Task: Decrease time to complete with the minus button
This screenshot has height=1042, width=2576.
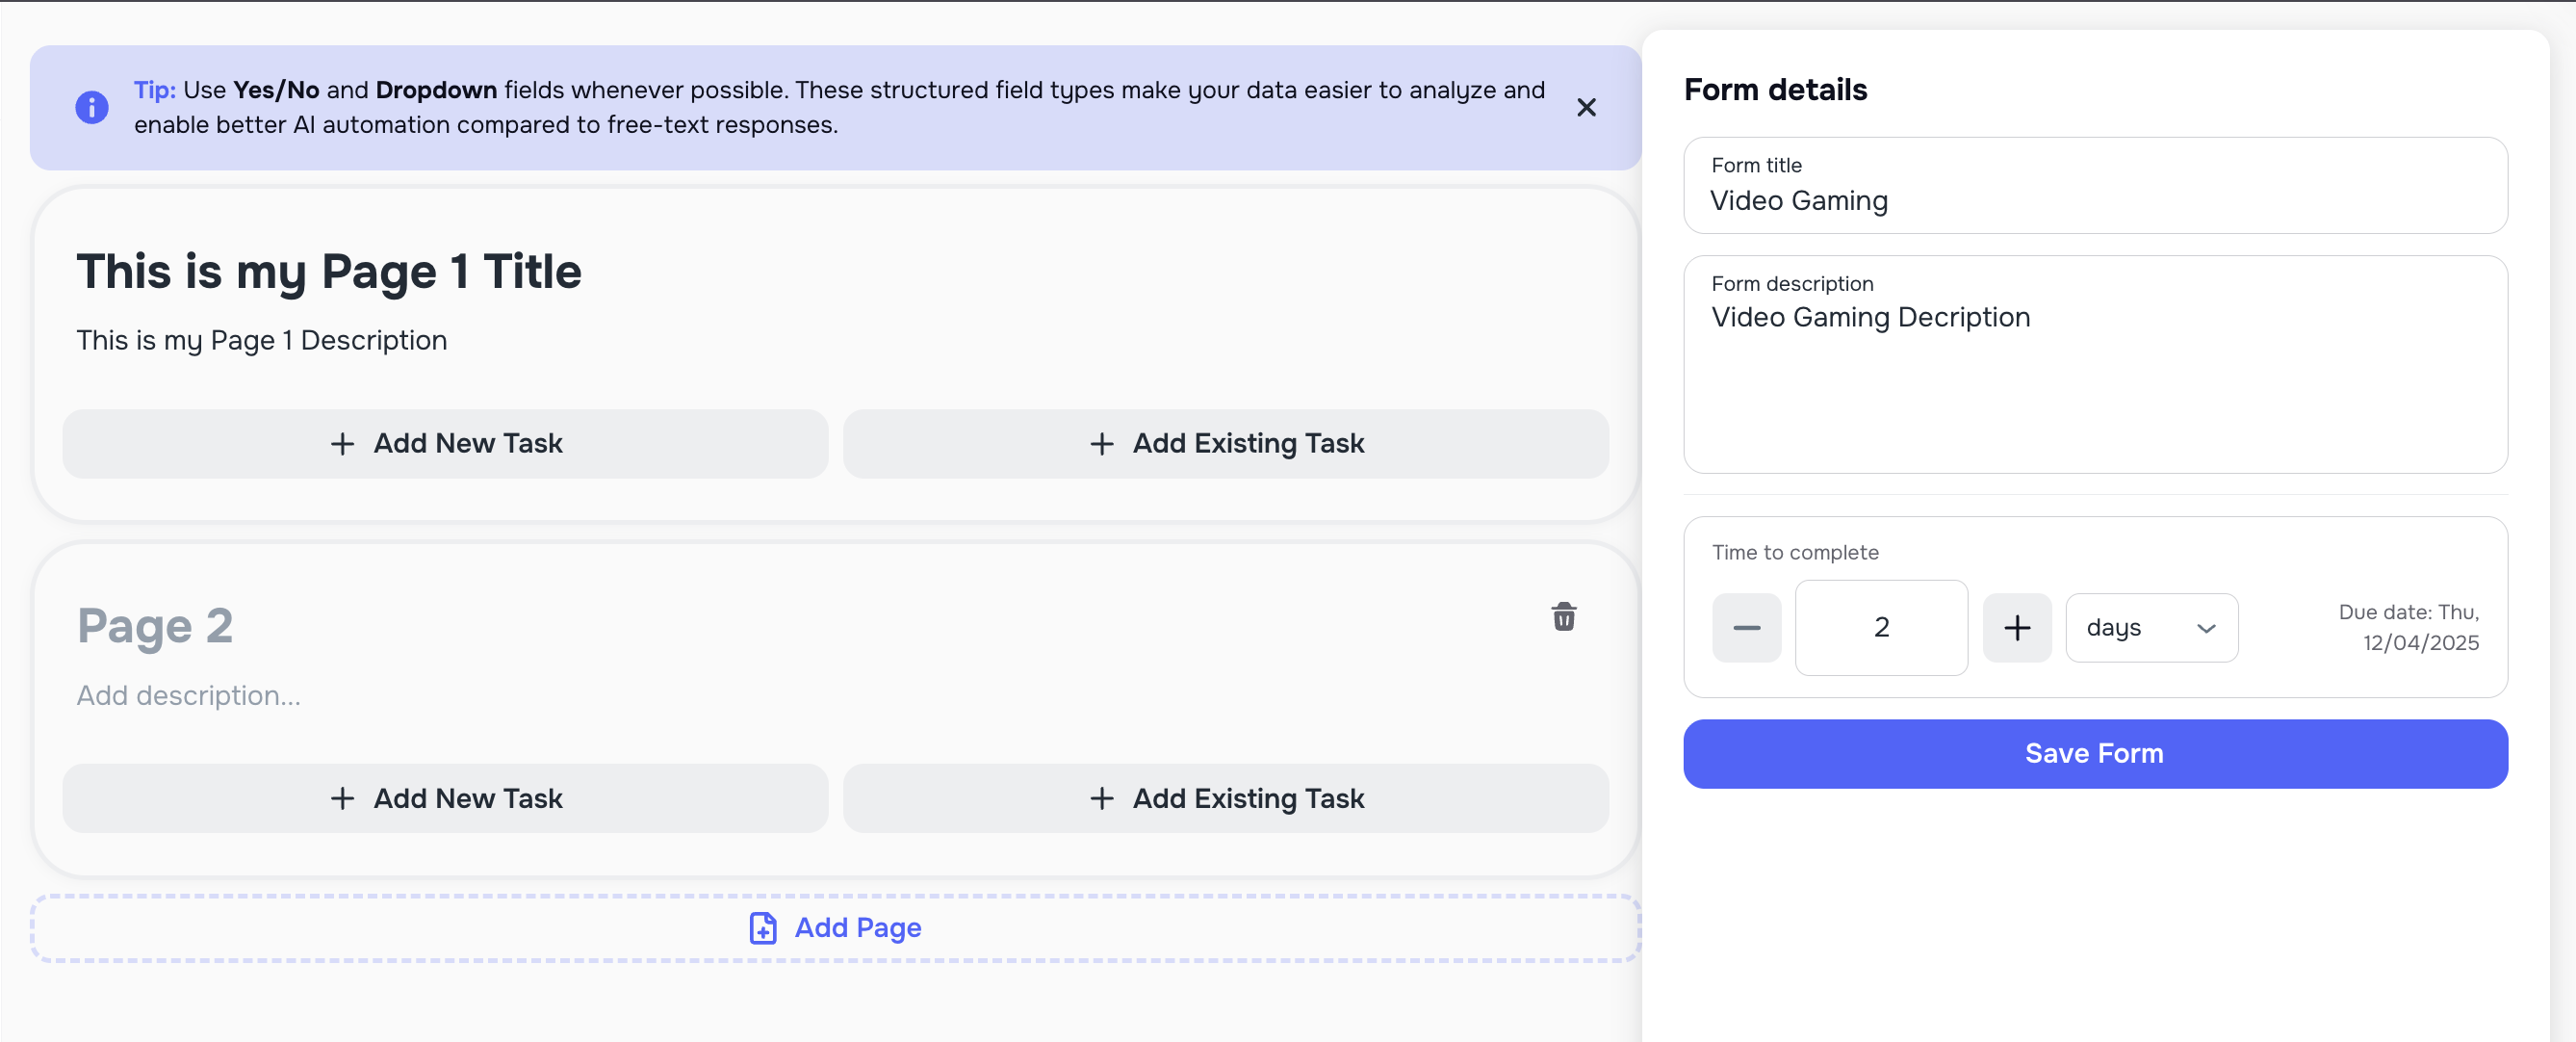Action: [1746, 627]
